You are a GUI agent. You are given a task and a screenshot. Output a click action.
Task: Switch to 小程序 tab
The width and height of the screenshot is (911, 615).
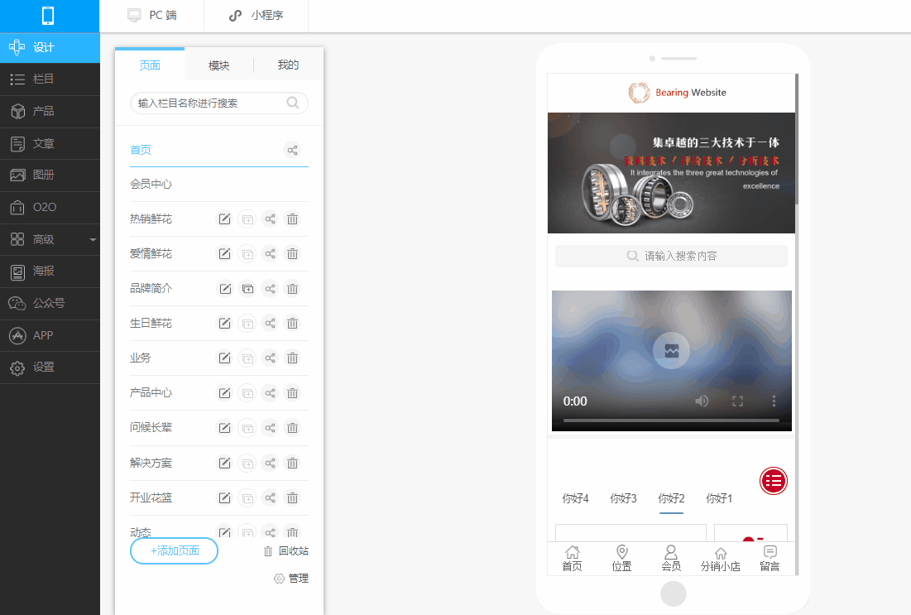256,16
